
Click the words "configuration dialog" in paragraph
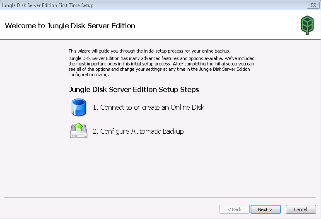(88, 75)
